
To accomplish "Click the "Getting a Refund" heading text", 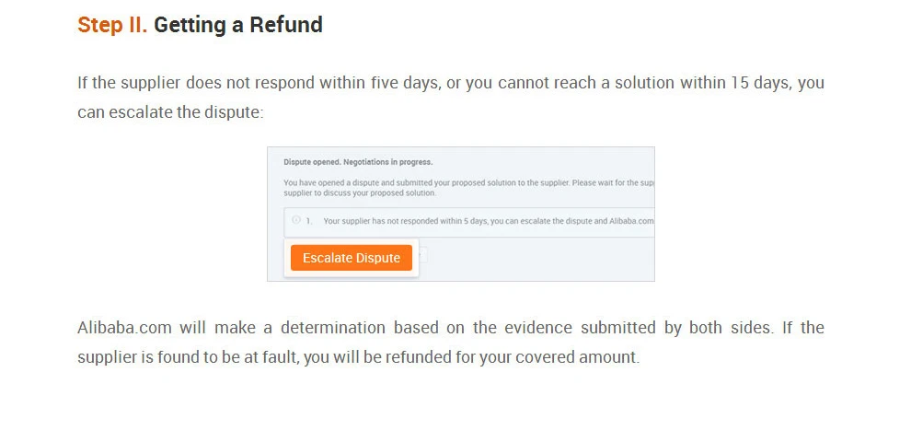I will pos(237,25).
